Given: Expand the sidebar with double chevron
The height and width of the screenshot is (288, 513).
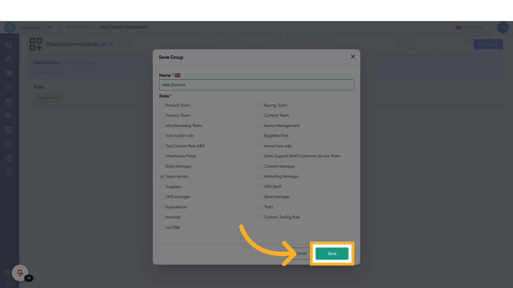Looking at the screenshot, I should click(x=8, y=285).
